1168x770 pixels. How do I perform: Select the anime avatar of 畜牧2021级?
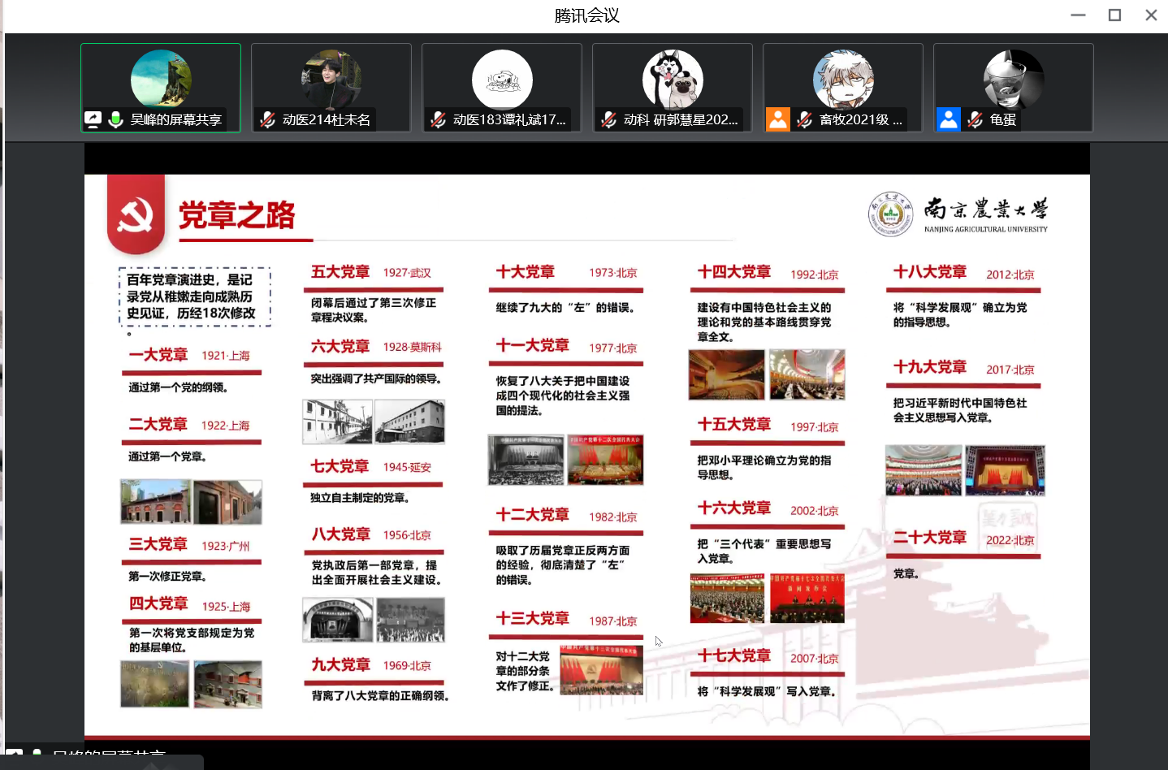pyautogui.click(x=843, y=79)
